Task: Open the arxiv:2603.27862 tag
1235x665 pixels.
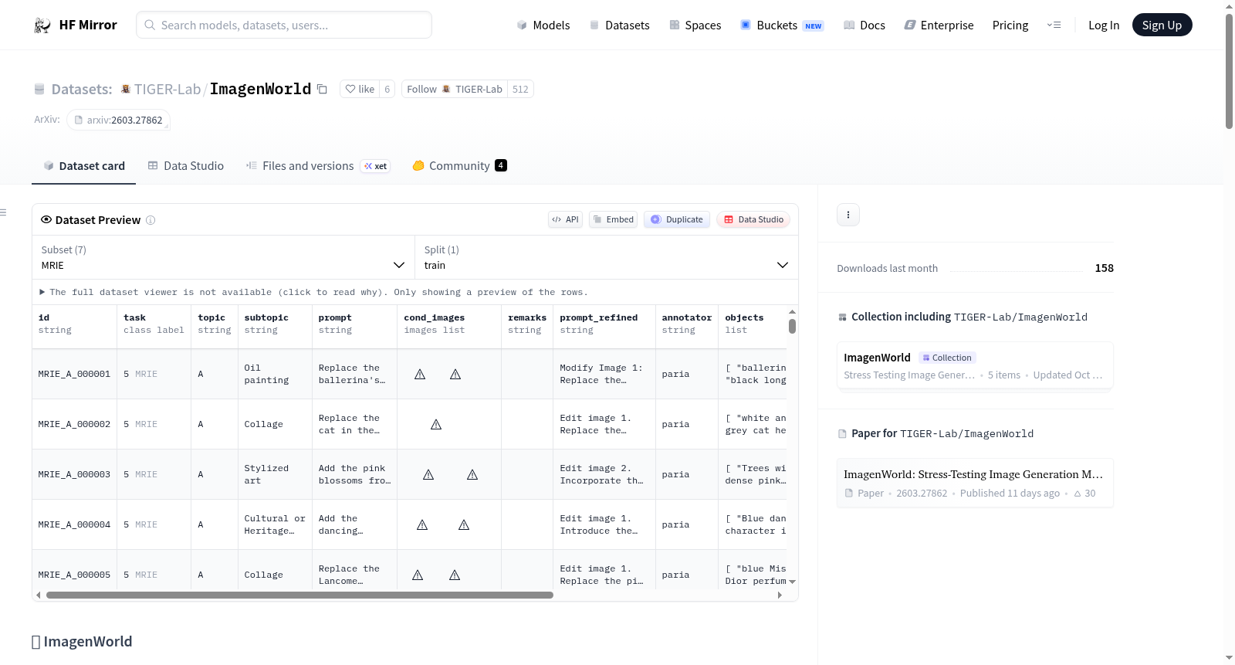Action: coord(118,120)
